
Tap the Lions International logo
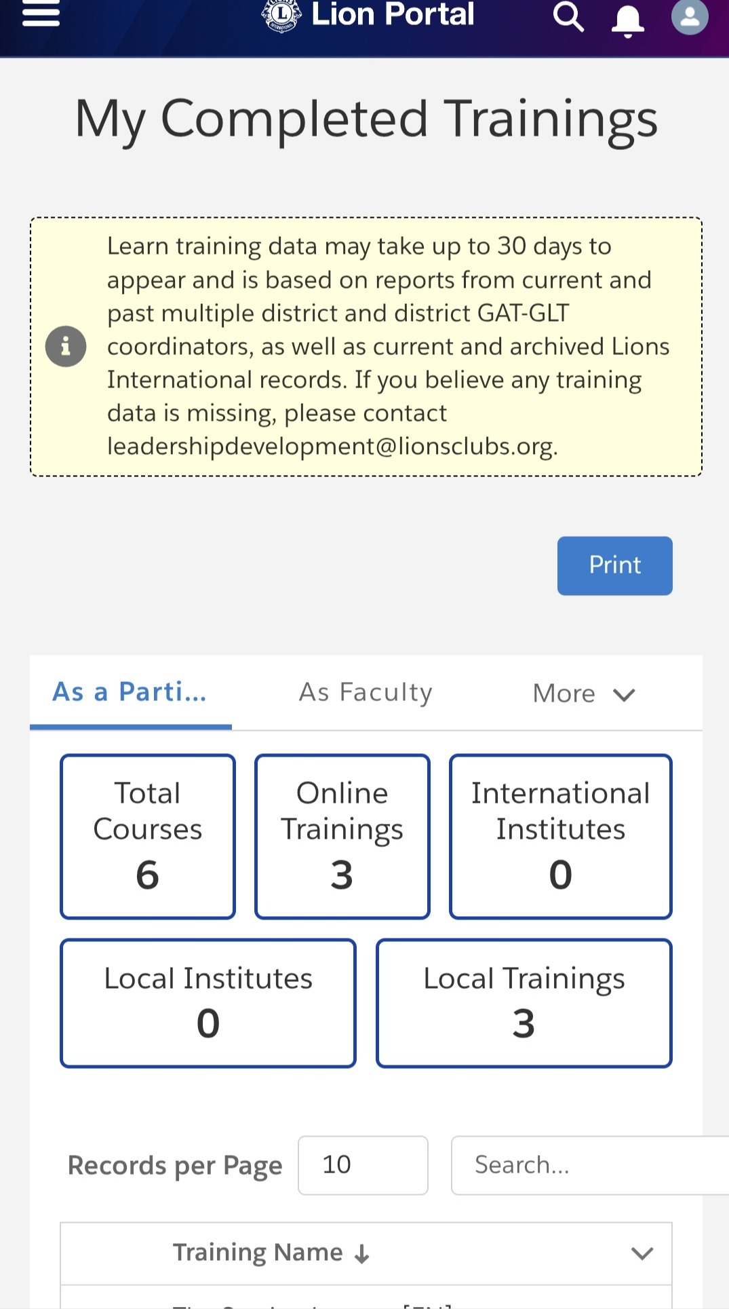click(281, 15)
